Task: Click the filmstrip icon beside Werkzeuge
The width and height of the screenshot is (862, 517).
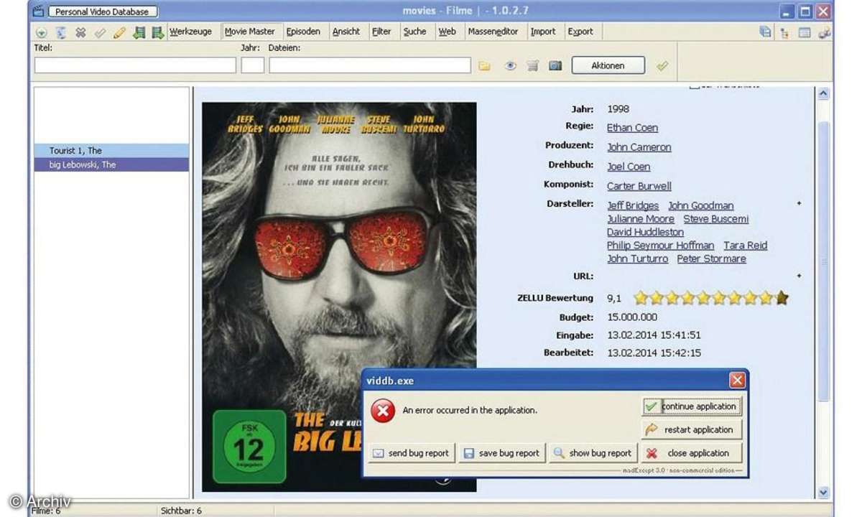Action: [157, 32]
